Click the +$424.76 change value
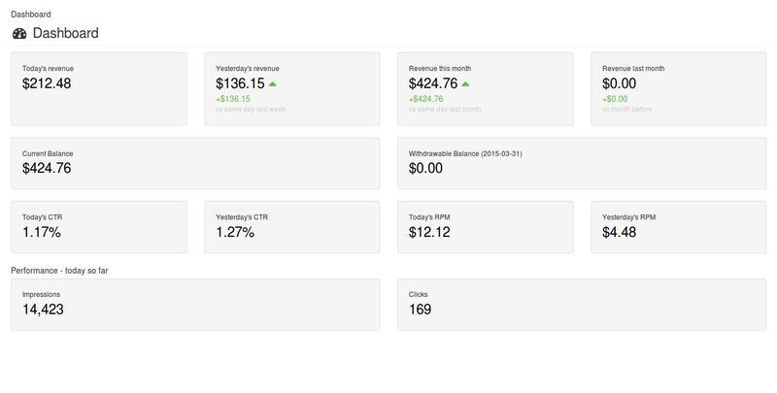 click(x=426, y=99)
